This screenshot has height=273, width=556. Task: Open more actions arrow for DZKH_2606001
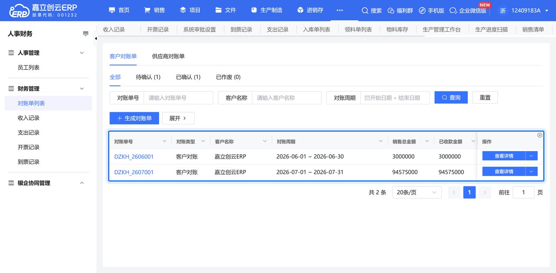pos(532,156)
